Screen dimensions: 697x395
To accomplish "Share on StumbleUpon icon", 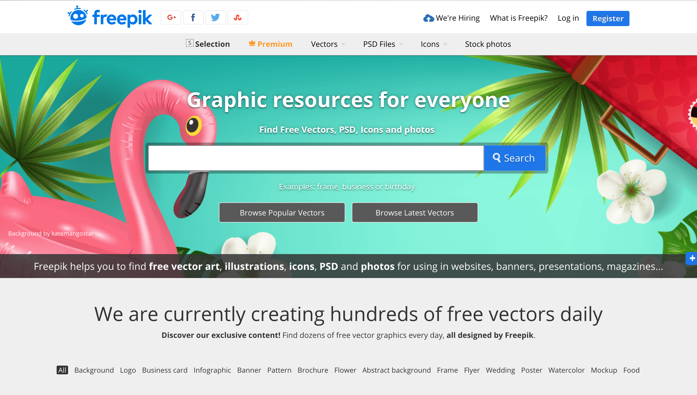I will click(238, 17).
